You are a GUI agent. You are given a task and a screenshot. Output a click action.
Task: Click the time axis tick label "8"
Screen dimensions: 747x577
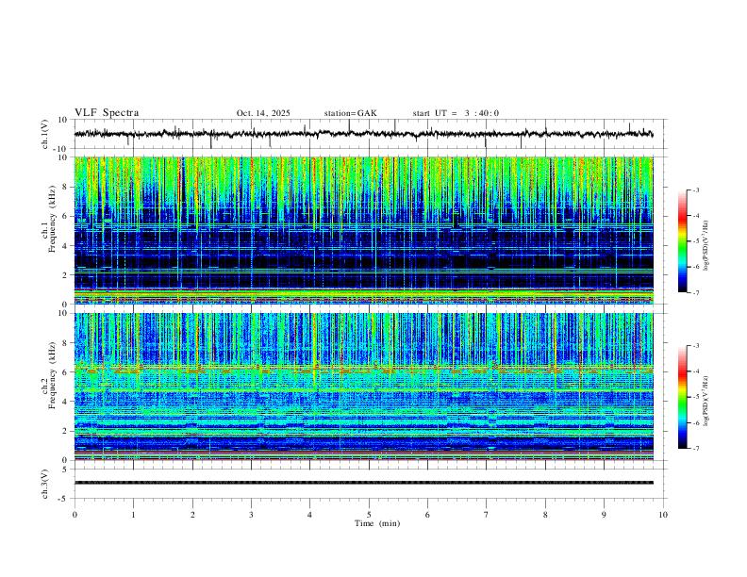coord(545,515)
